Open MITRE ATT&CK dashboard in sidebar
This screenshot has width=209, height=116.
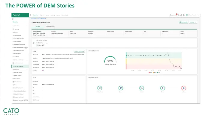coord(18,76)
